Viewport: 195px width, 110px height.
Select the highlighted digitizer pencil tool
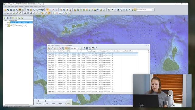pos(48,10)
